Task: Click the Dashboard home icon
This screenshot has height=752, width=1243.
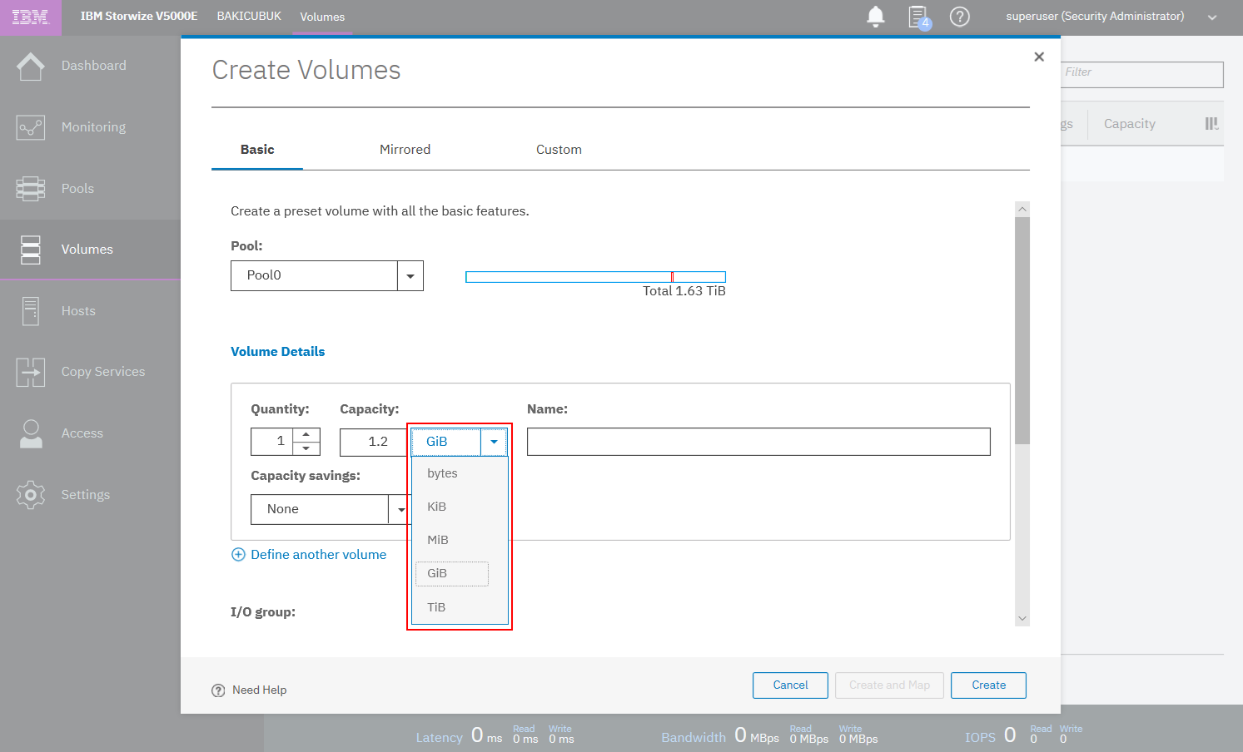Action: click(x=31, y=66)
